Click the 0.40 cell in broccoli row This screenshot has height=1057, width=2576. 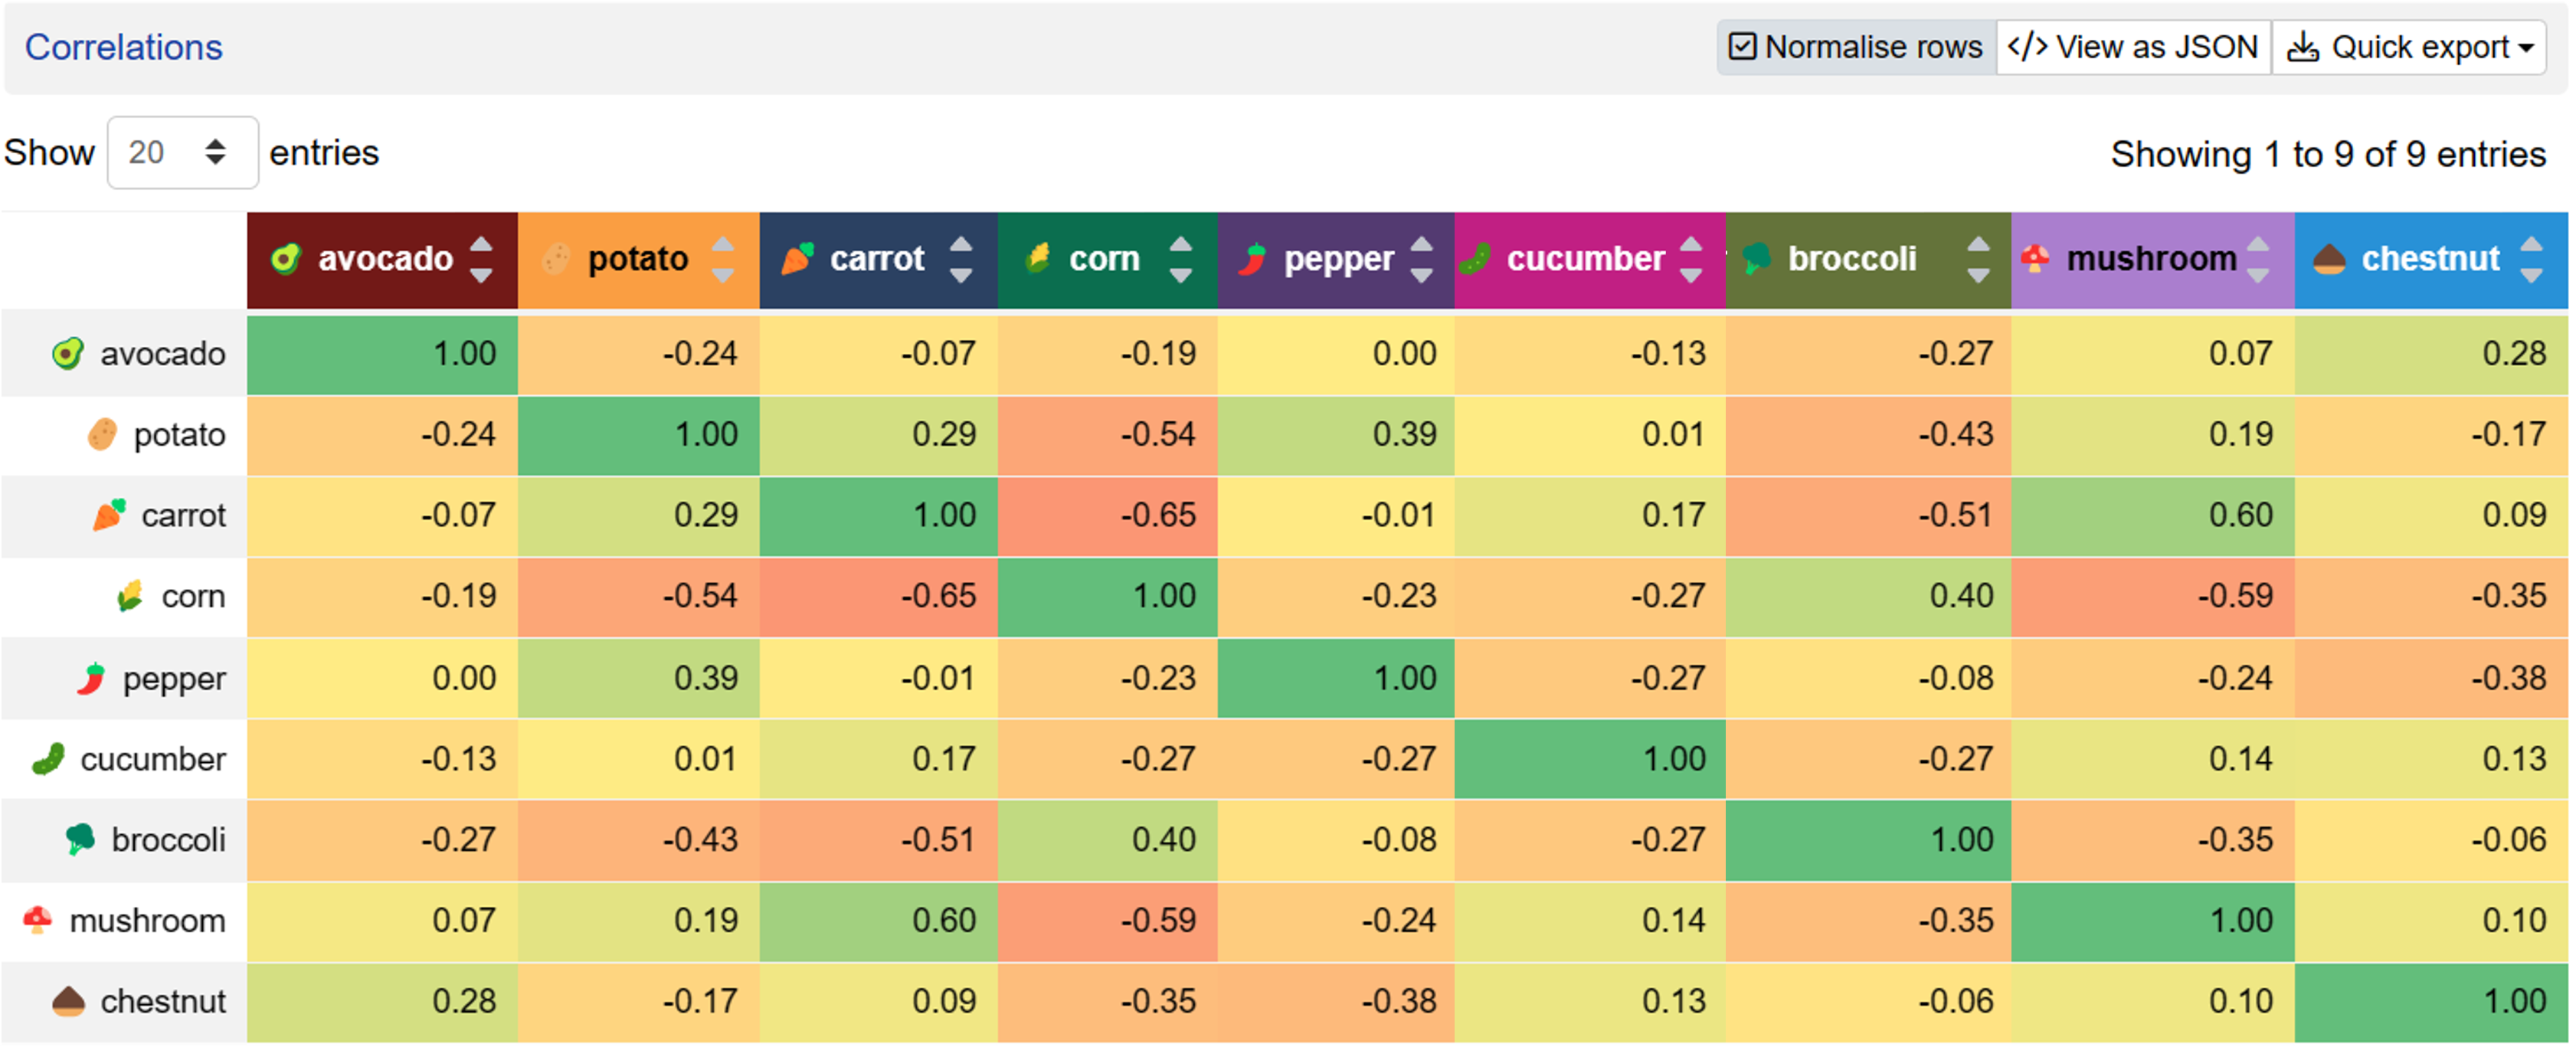(1108, 841)
